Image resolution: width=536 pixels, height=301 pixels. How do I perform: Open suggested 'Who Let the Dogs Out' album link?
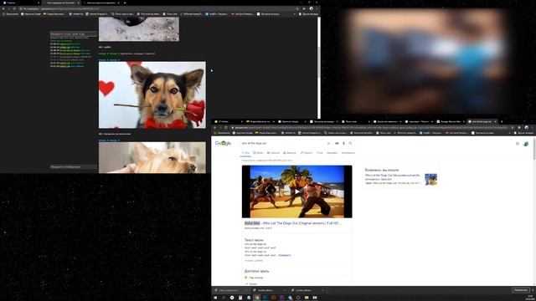[392, 176]
